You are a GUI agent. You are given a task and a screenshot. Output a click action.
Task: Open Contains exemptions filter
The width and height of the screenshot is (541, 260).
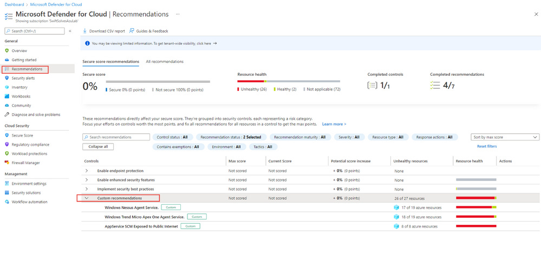tap(178, 147)
